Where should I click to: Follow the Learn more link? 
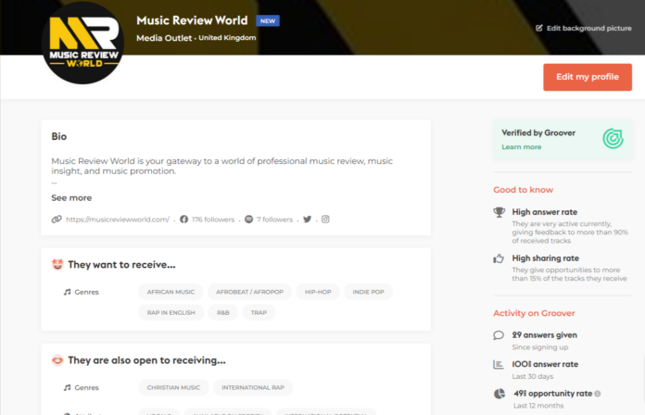[522, 147]
